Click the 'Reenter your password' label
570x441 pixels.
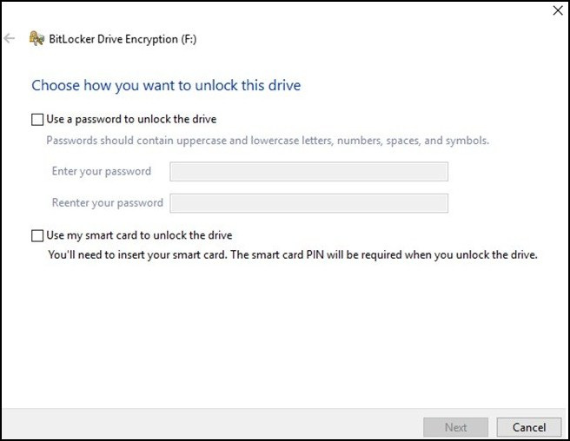[108, 203]
